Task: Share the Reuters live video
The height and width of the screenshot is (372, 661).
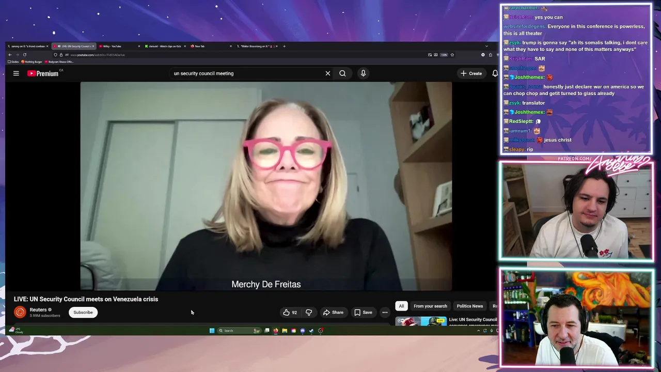Action: tap(333, 312)
